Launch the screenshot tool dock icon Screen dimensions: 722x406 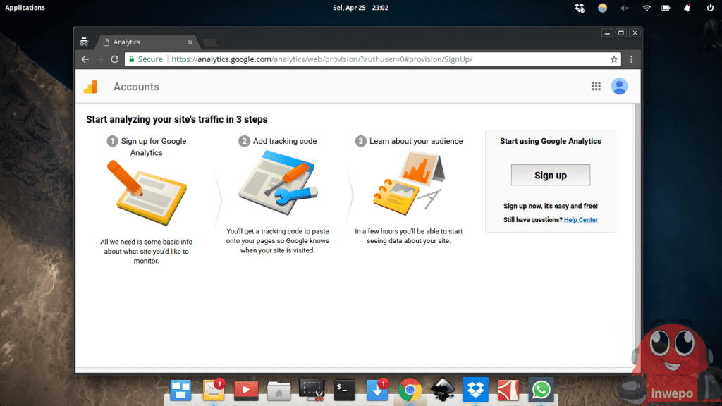click(x=312, y=389)
